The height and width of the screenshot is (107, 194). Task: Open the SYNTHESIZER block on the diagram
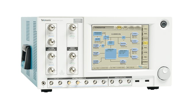pos(97,34)
